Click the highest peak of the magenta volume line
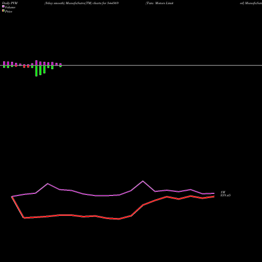This screenshot has width=262, height=262. tap(143, 181)
